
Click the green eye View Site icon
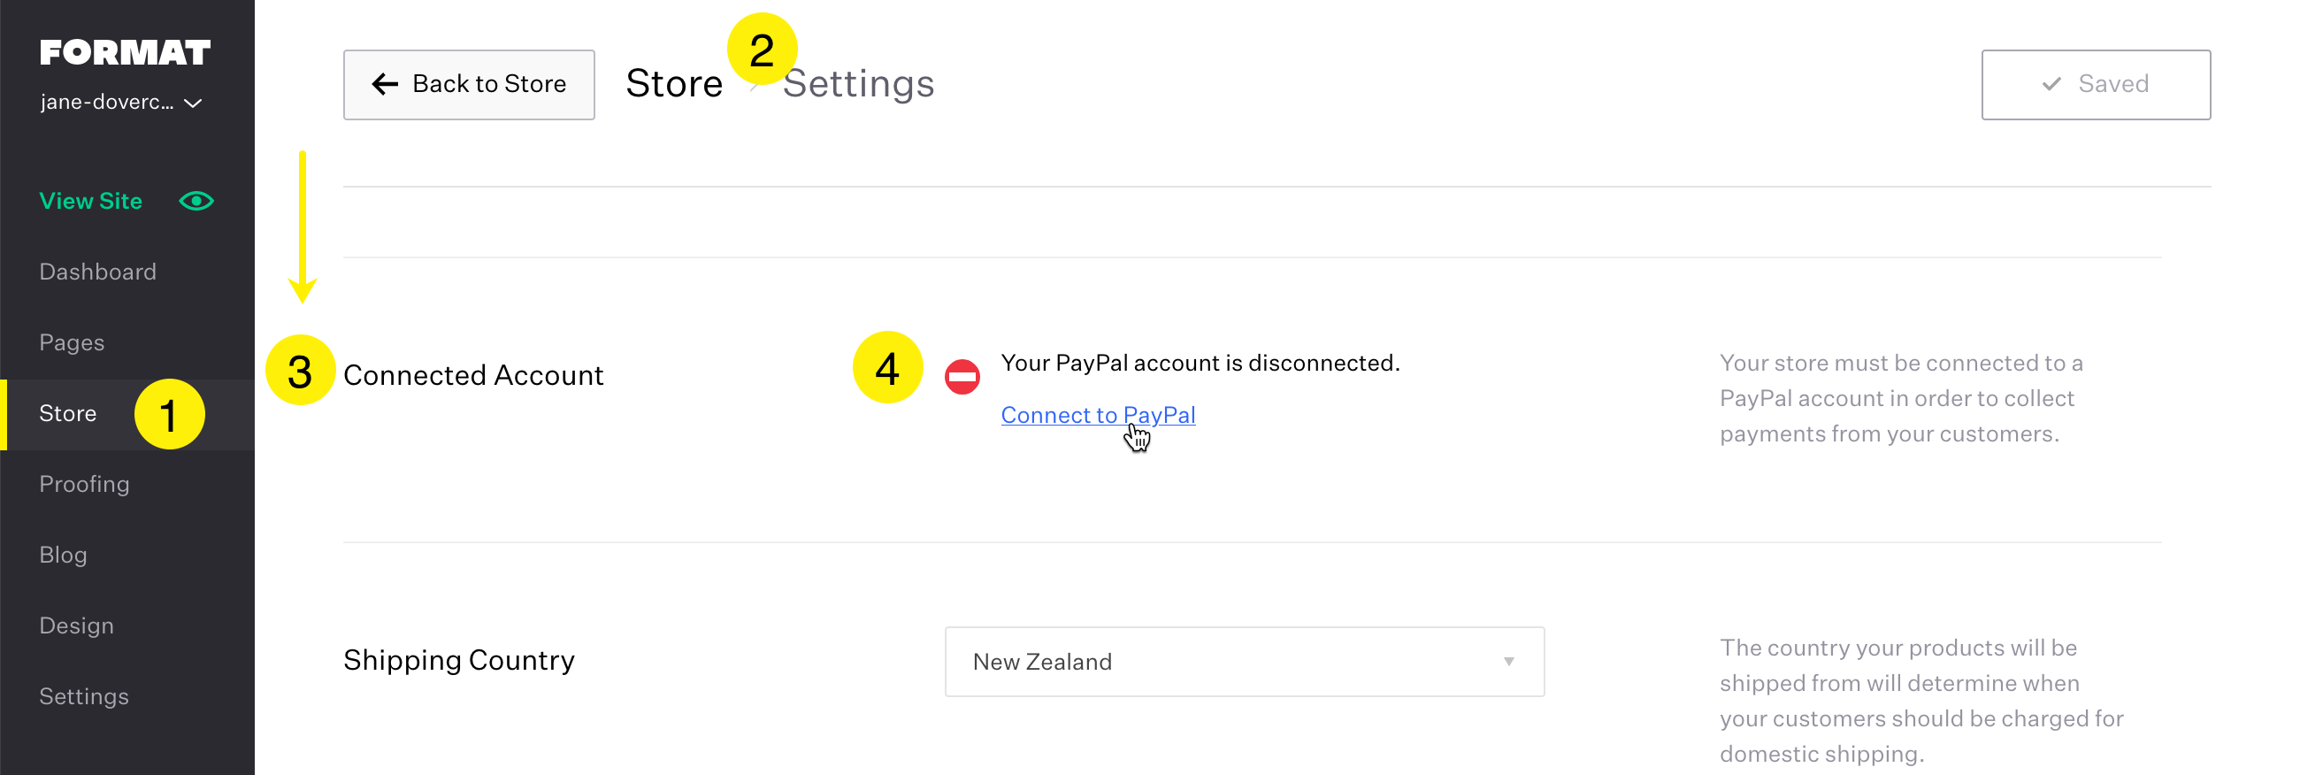point(196,201)
